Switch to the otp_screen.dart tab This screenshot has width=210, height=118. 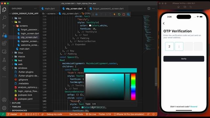pos(74,9)
